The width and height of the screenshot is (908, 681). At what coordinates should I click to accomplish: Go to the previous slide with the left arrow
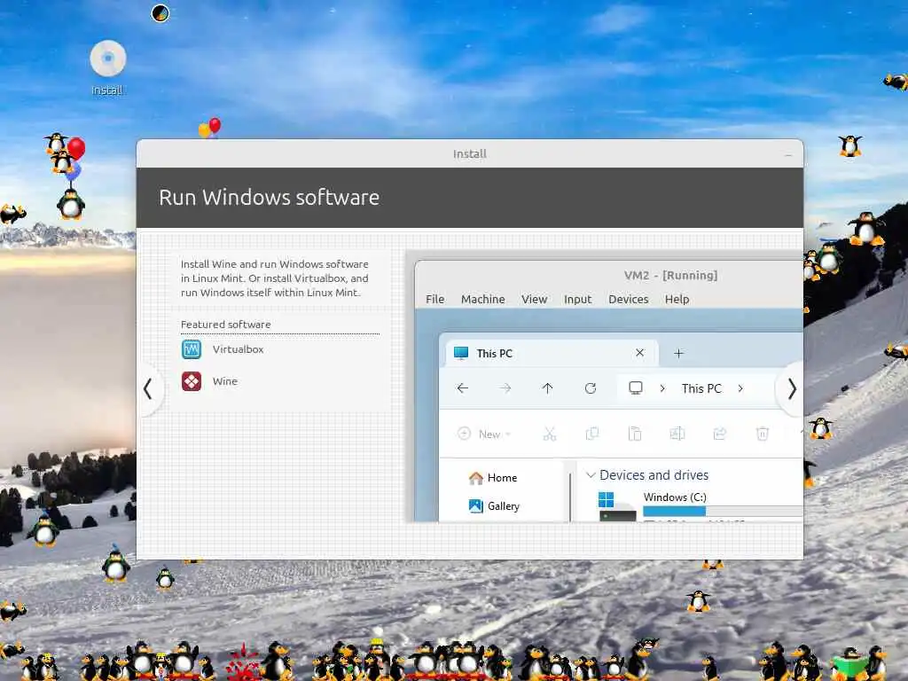pos(148,388)
